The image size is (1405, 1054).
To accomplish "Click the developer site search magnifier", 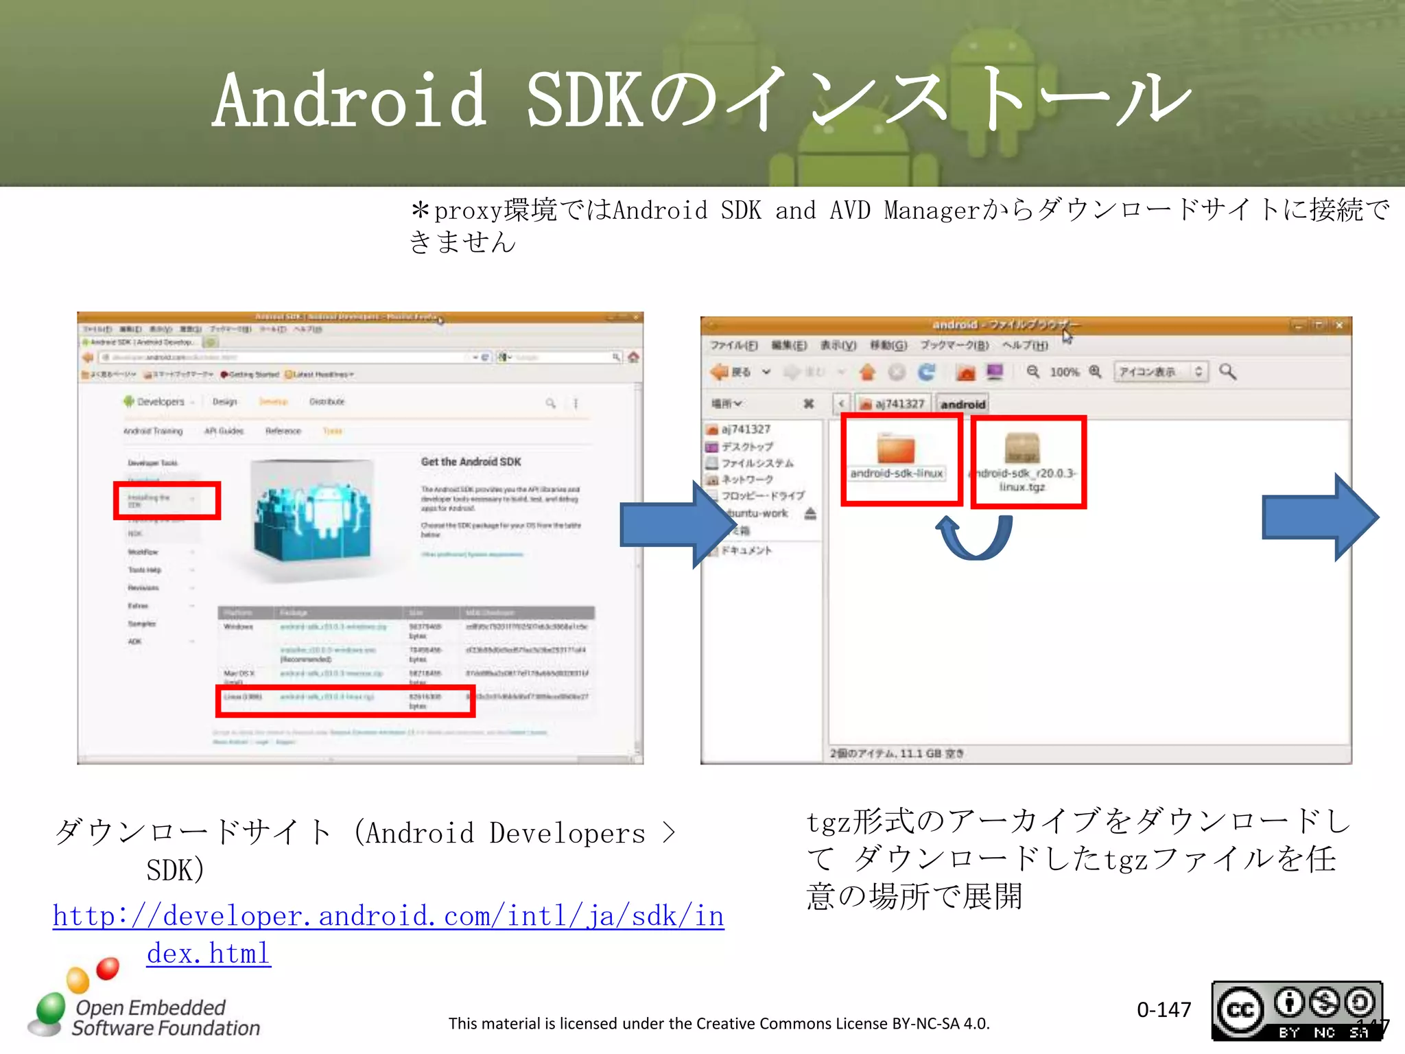I will tap(551, 403).
